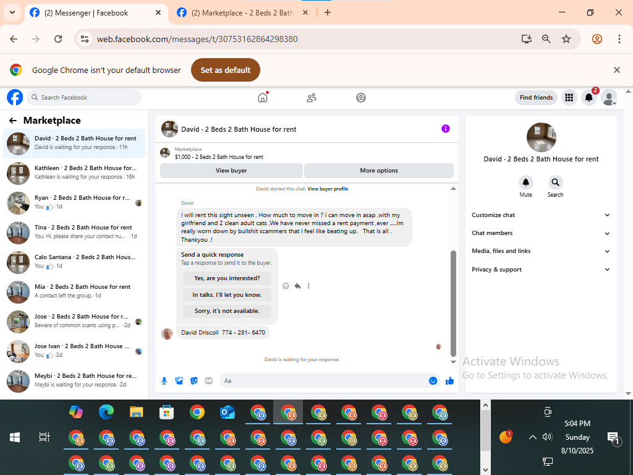The width and height of the screenshot is (633, 475).
Task: Open Calo Santana's conversation
Action: click(x=74, y=262)
